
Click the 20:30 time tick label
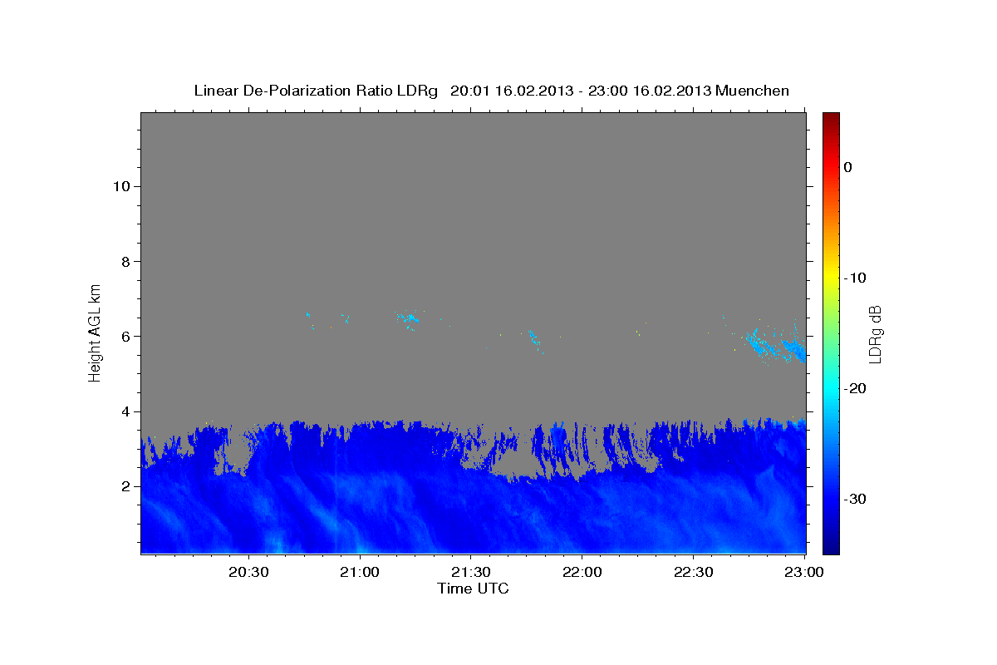pyautogui.click(x=248, y=572)
